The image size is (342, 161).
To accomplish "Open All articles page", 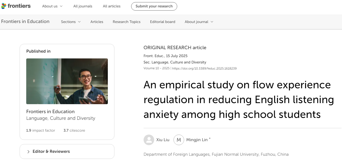I will click(112, 6).
